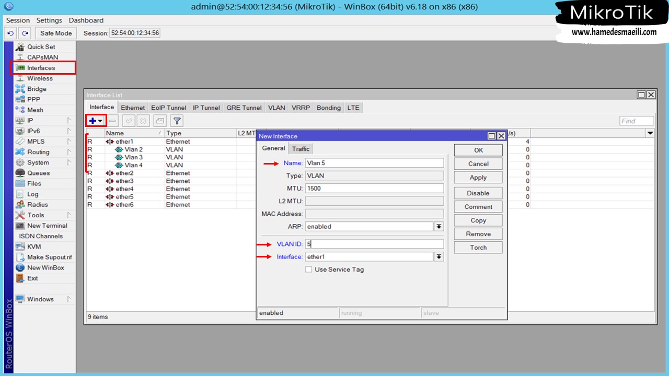Open Files in the sidebar

[x=34, y=183]
